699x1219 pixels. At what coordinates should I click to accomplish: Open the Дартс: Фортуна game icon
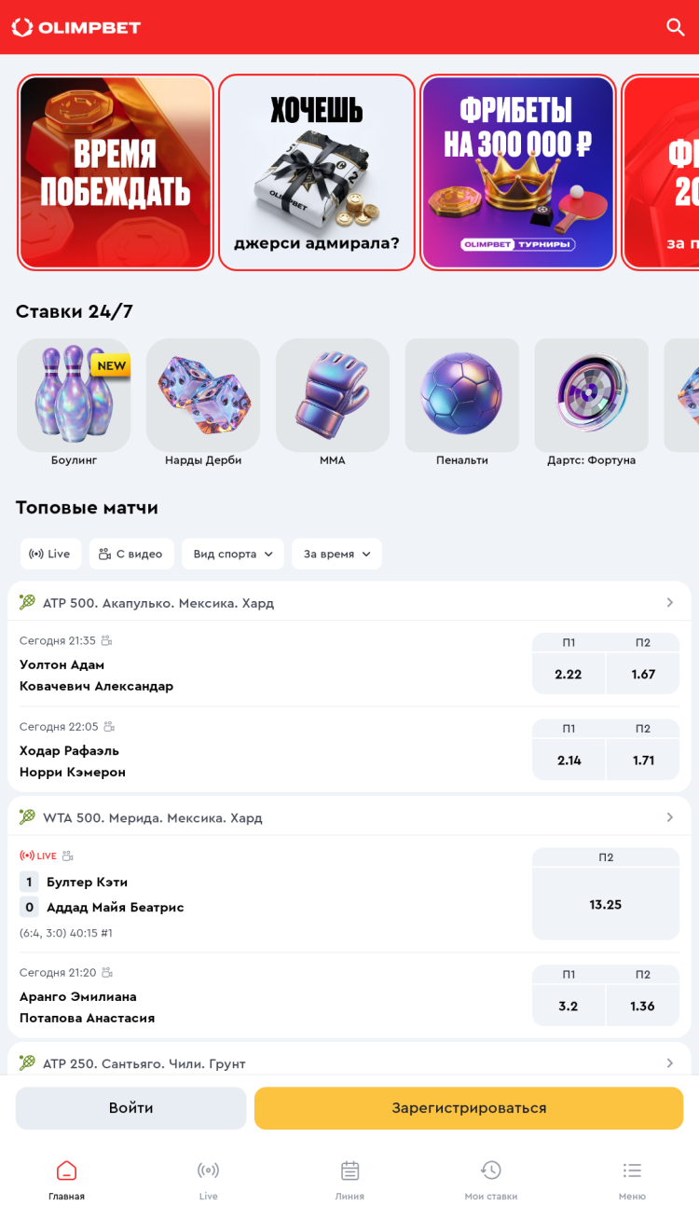point(592,395)
